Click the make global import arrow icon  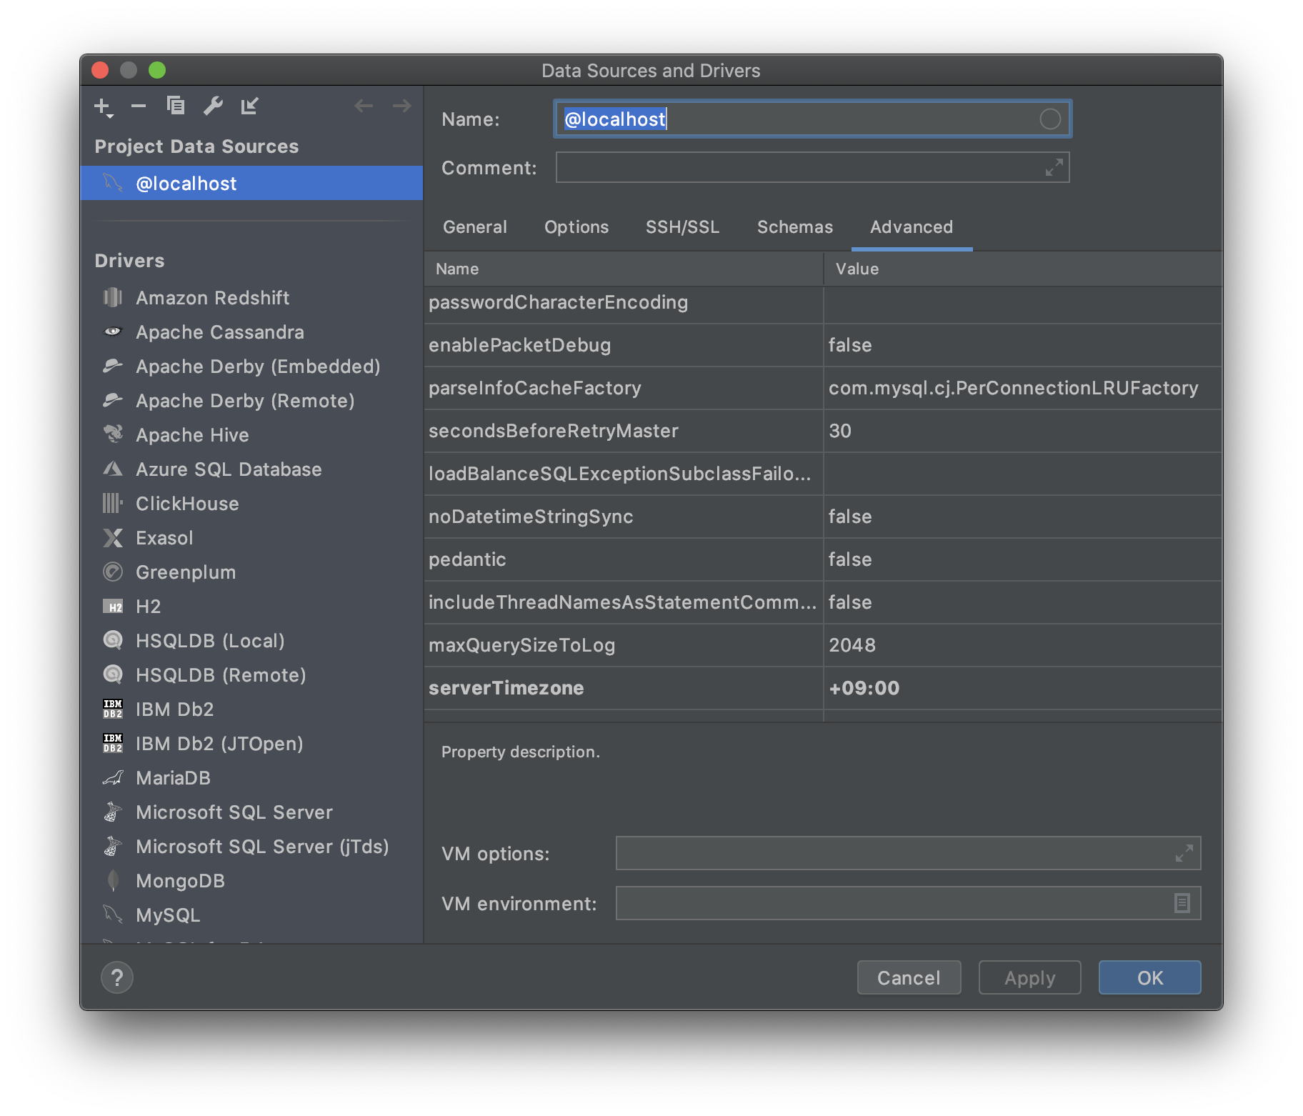249,106
